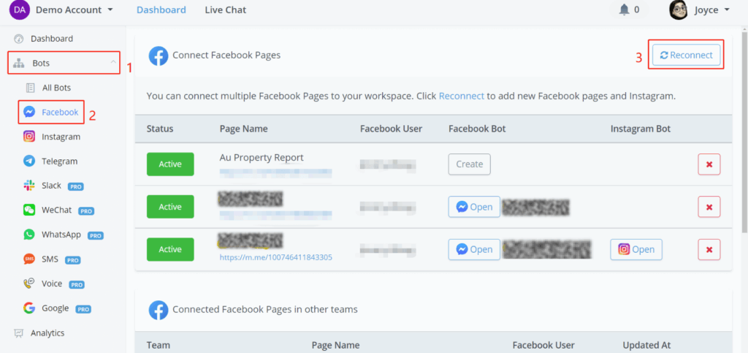748x353 pixels.
Task: Remove the Au Property Report page
Action: [709, 164]
